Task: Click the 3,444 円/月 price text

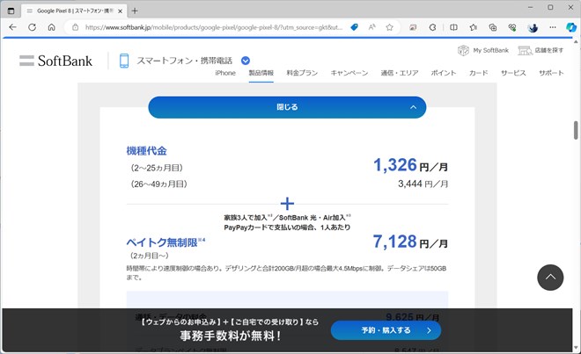Action: [423, 184]
